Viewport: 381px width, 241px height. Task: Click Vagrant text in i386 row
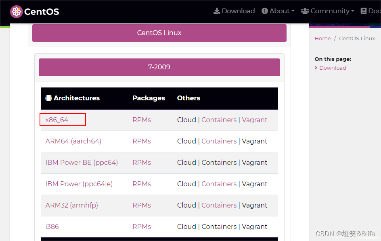[x=254, y=226]
